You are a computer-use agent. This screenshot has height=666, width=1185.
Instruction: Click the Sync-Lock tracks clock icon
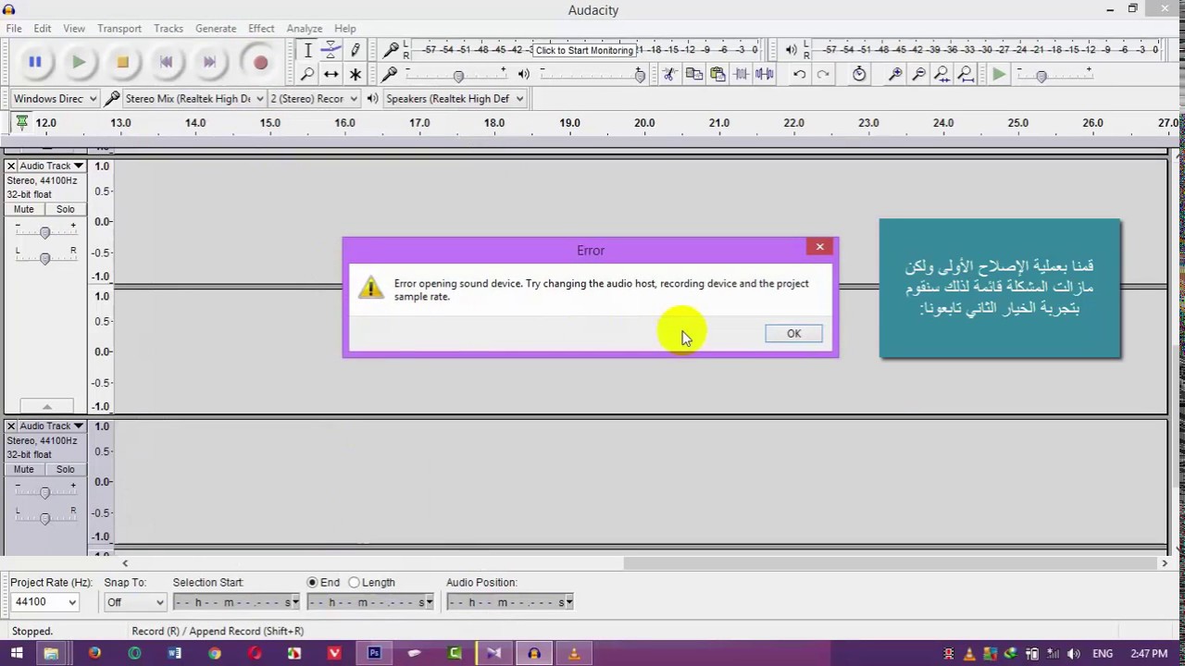(x=859, y=74)
